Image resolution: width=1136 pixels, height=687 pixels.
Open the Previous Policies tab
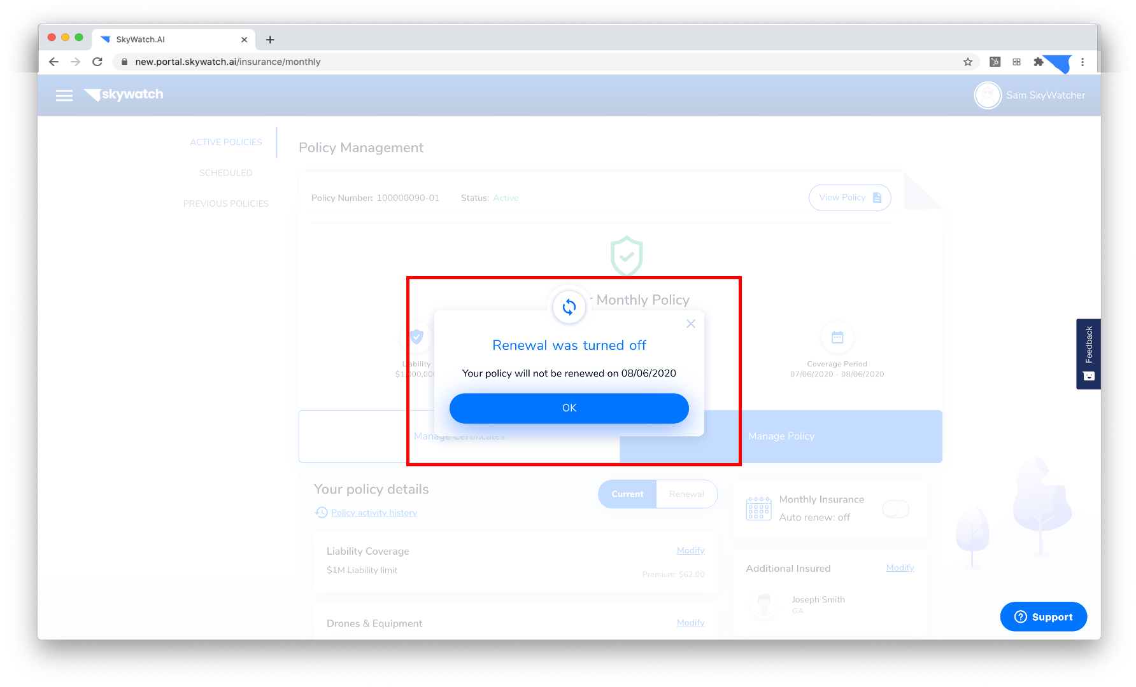coord(225,204)
